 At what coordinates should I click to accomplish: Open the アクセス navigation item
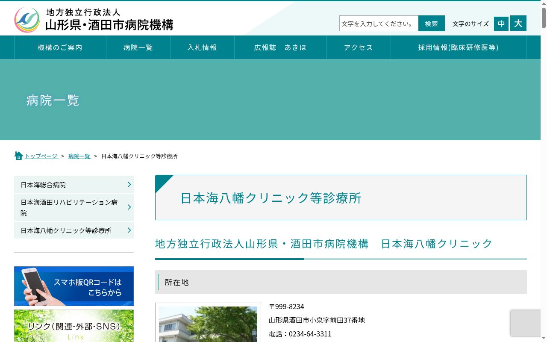click(359, 47)
